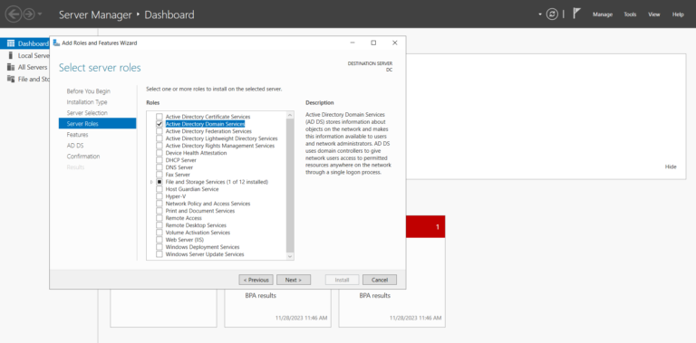Screen dimensions: 696x343
Task: Check Web Server (IIS) role
Action: (159, 240)
